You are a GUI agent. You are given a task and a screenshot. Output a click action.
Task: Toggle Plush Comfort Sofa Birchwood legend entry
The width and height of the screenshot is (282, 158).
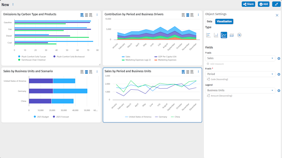click(69, 57)
